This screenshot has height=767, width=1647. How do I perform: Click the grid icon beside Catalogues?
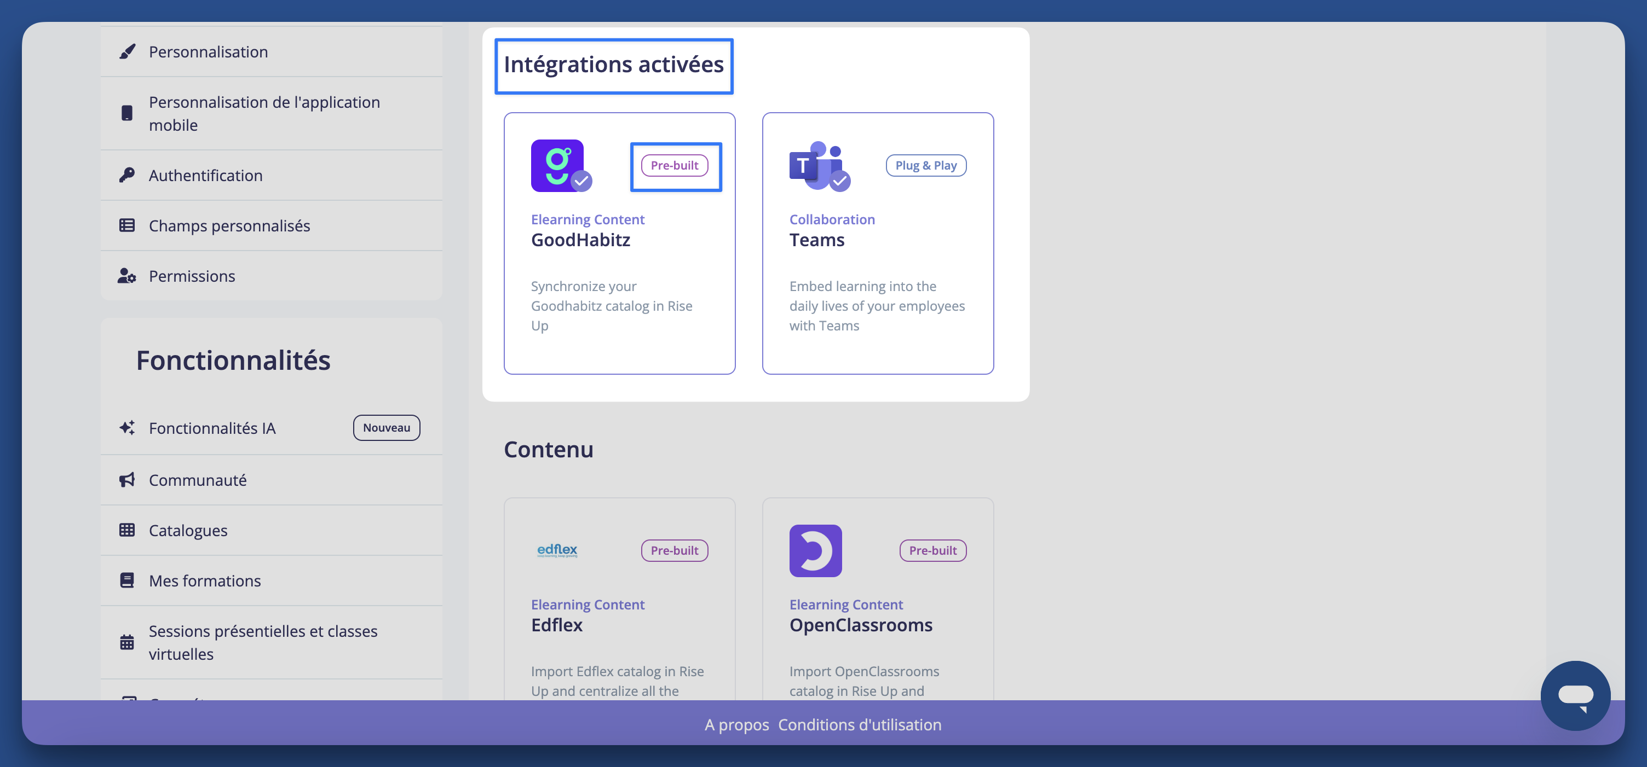127,530
